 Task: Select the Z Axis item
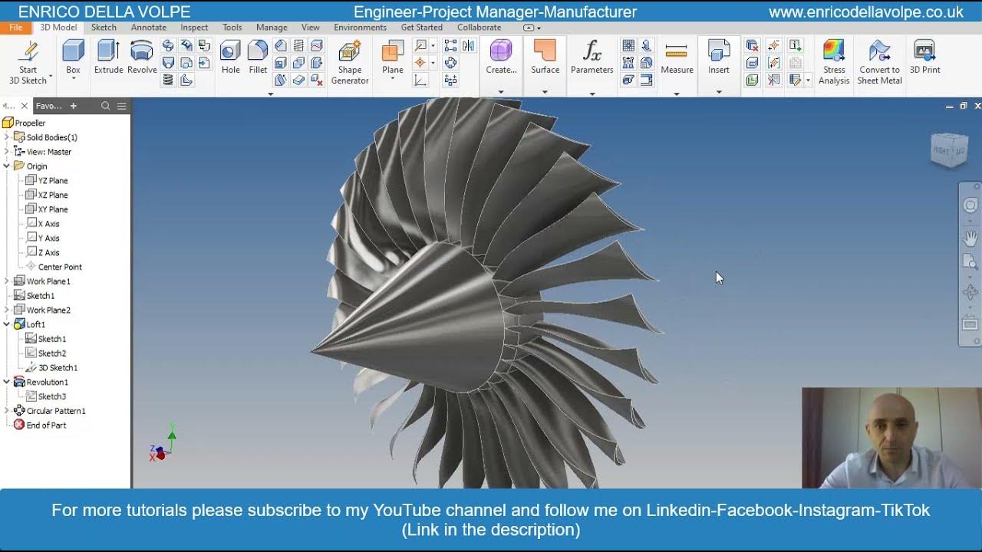point(43,252)
